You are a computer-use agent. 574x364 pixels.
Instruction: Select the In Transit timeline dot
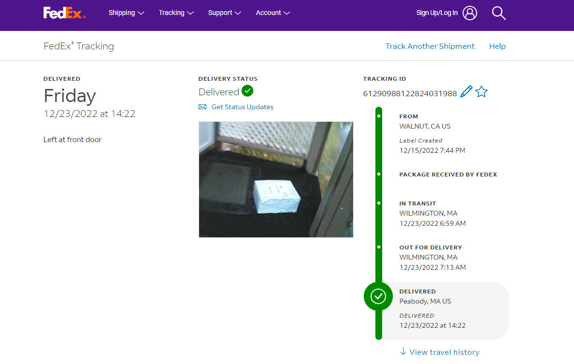[379, 203]
